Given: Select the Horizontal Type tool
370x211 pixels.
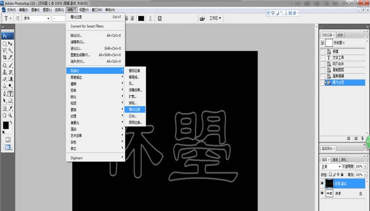Looking at the screenshot, I should tap(10, 93).
